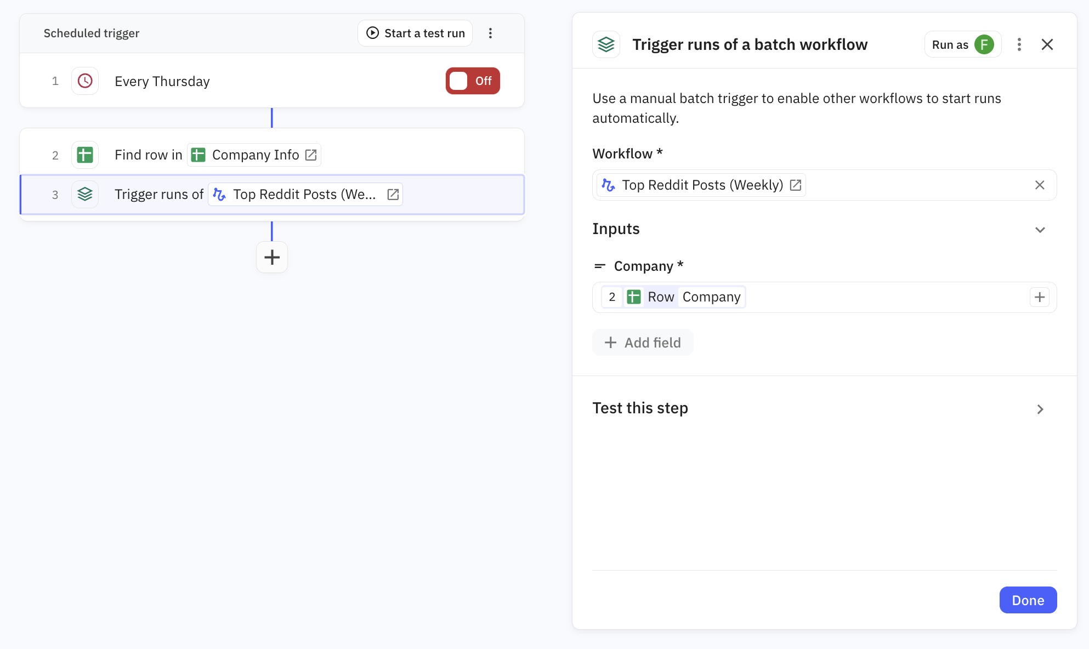Click the clock icon for Every Thursday

pos(85,81)
